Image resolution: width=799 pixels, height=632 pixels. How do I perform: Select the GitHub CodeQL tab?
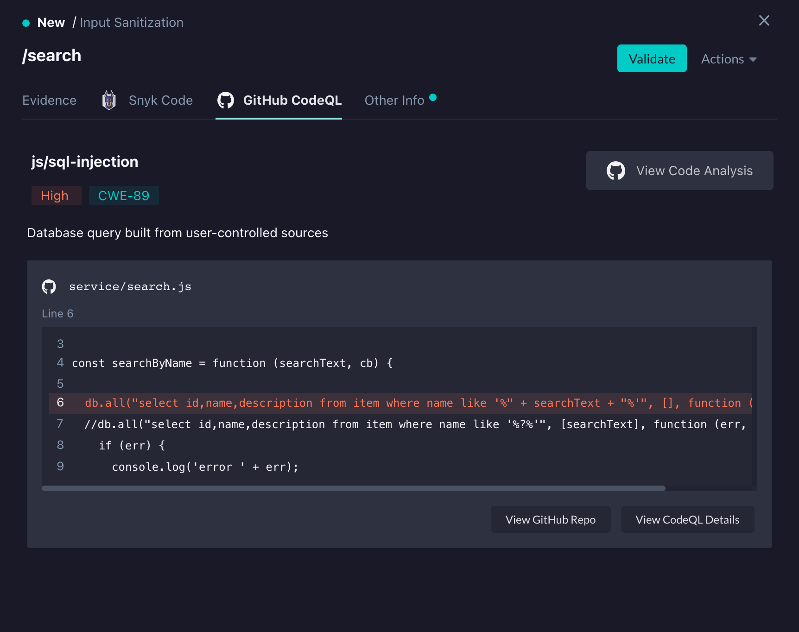292,100
